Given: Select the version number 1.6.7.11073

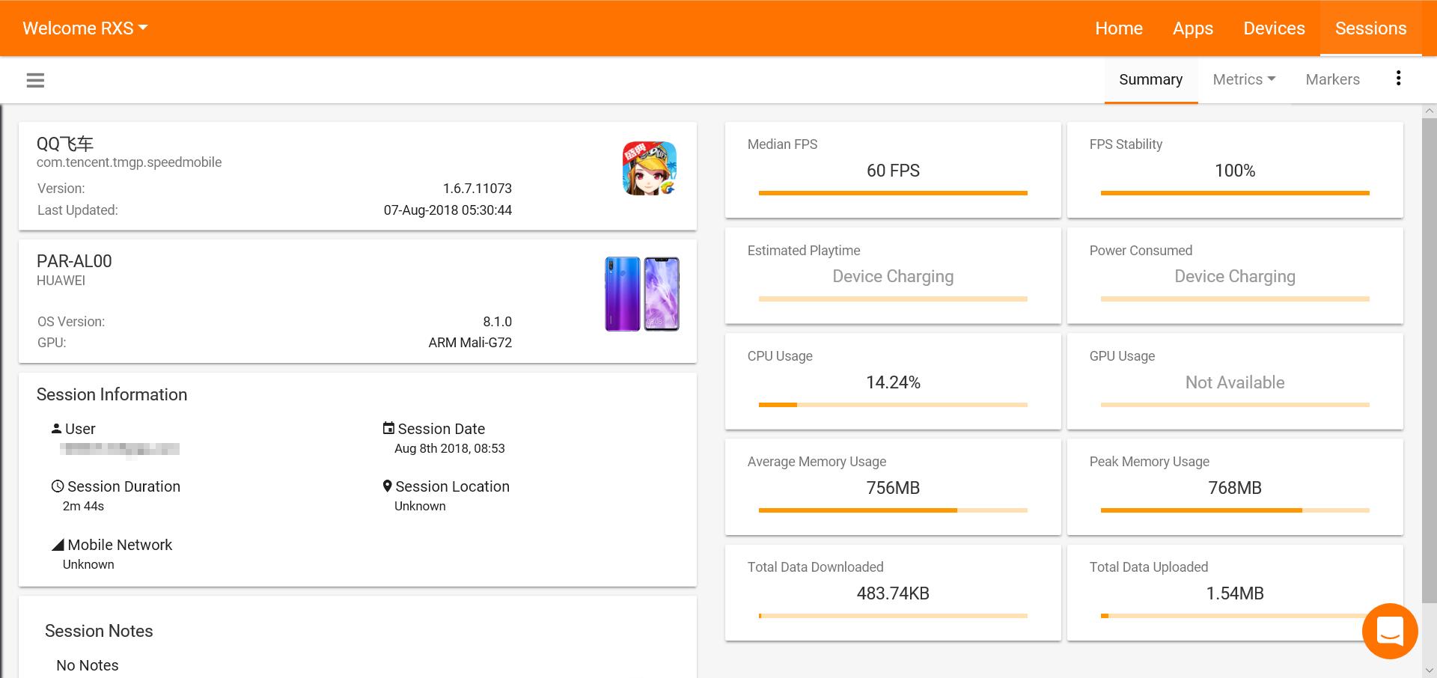Looking at the screenshot, I should [478, 189].
